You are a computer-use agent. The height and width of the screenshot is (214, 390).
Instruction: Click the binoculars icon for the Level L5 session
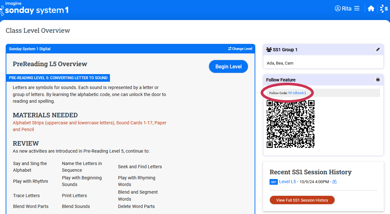pyautogui.click(x=335, y=182)
